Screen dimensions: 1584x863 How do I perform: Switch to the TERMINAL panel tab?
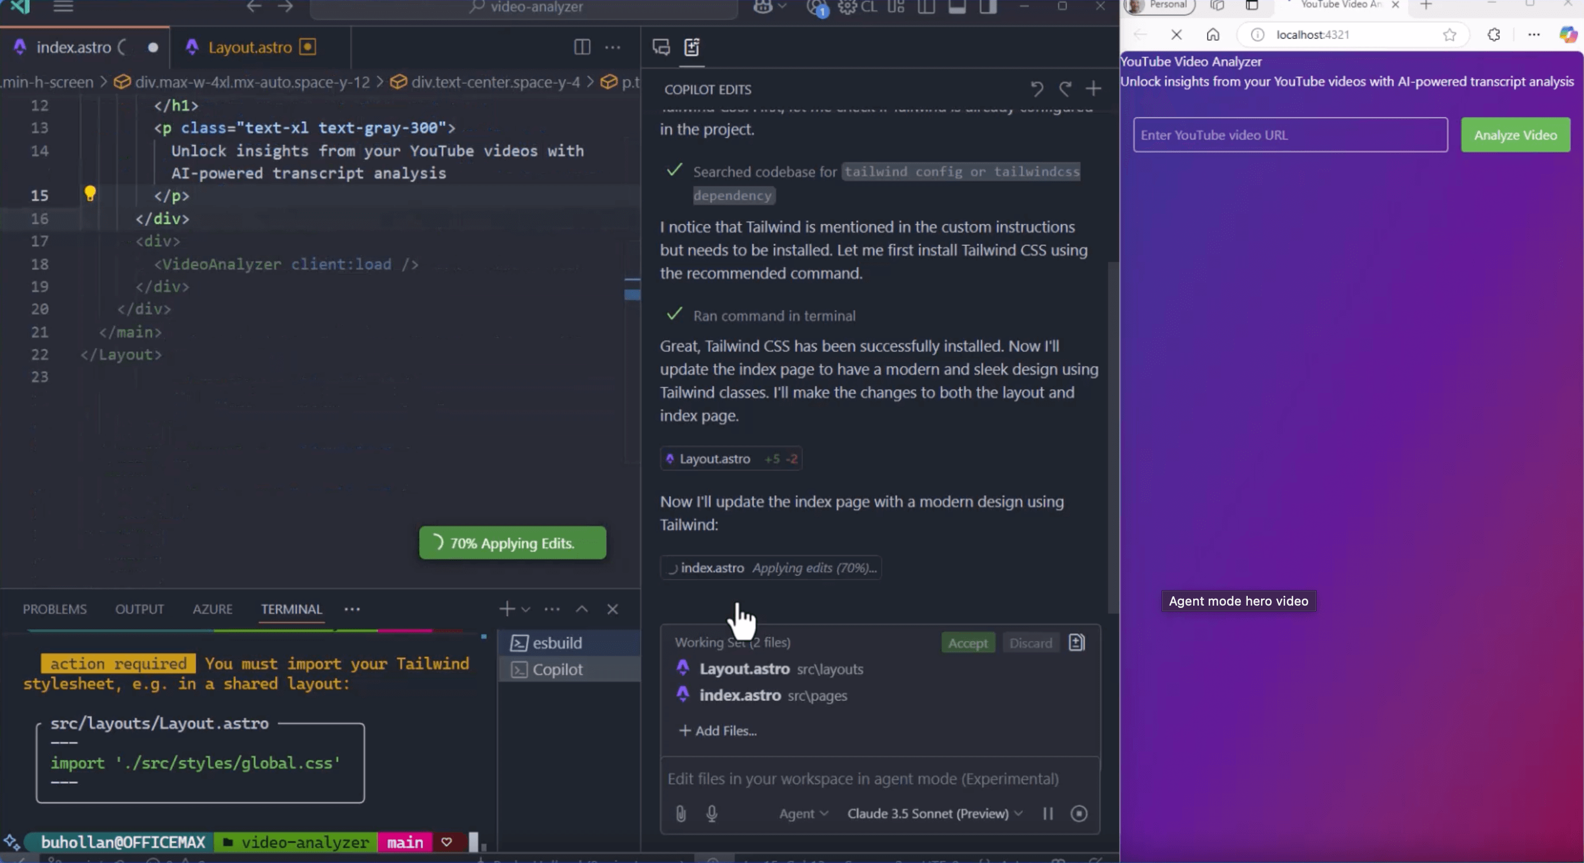(x=291, y=609)
